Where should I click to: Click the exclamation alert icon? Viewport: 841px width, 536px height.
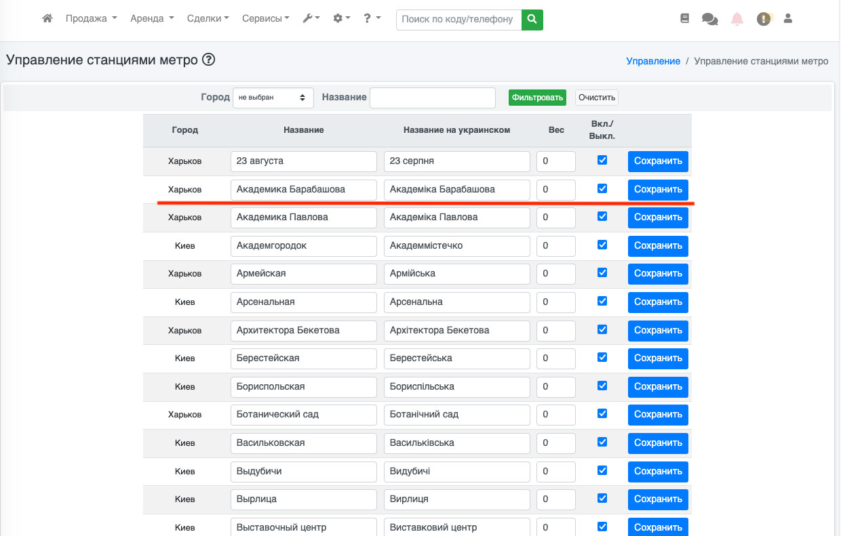coord(764,19)
